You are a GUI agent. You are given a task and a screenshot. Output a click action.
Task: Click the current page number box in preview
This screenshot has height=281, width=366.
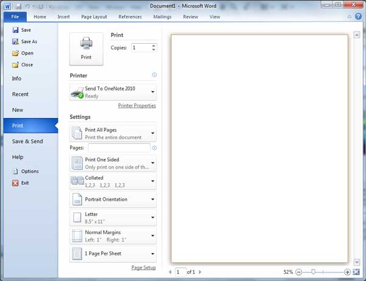181,272
